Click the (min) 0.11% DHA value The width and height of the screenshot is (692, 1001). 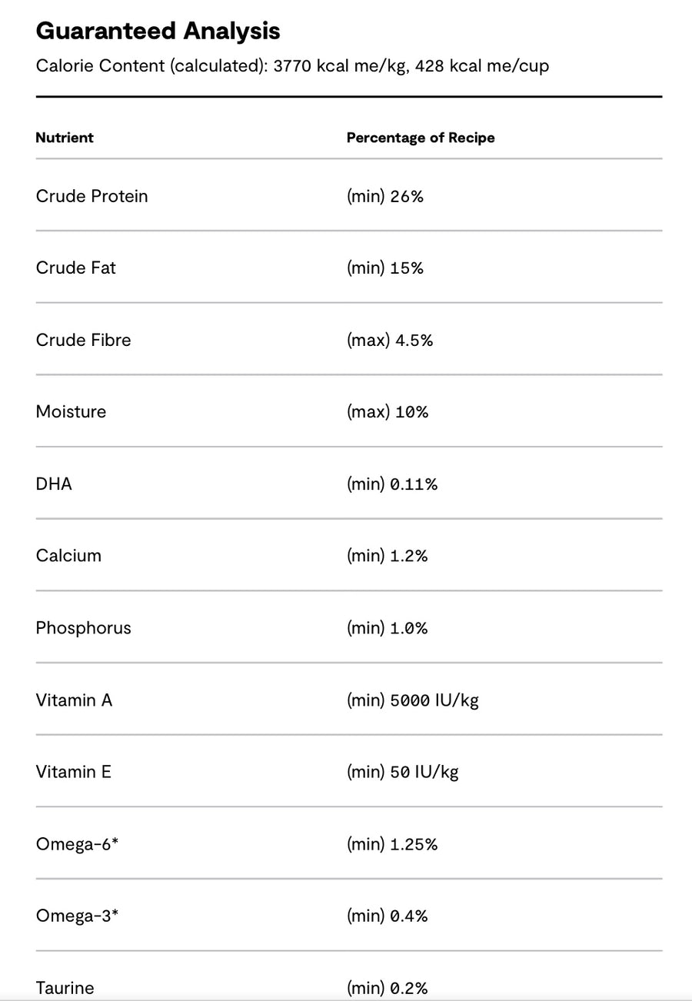click(x=391, y=484)
